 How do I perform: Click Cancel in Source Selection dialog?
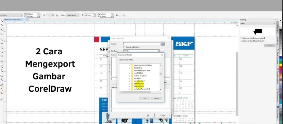[163, 115]
